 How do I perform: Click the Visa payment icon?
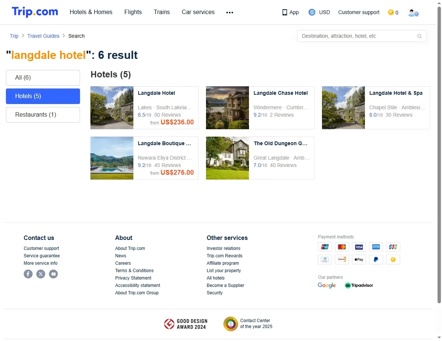tap(359, 247)
